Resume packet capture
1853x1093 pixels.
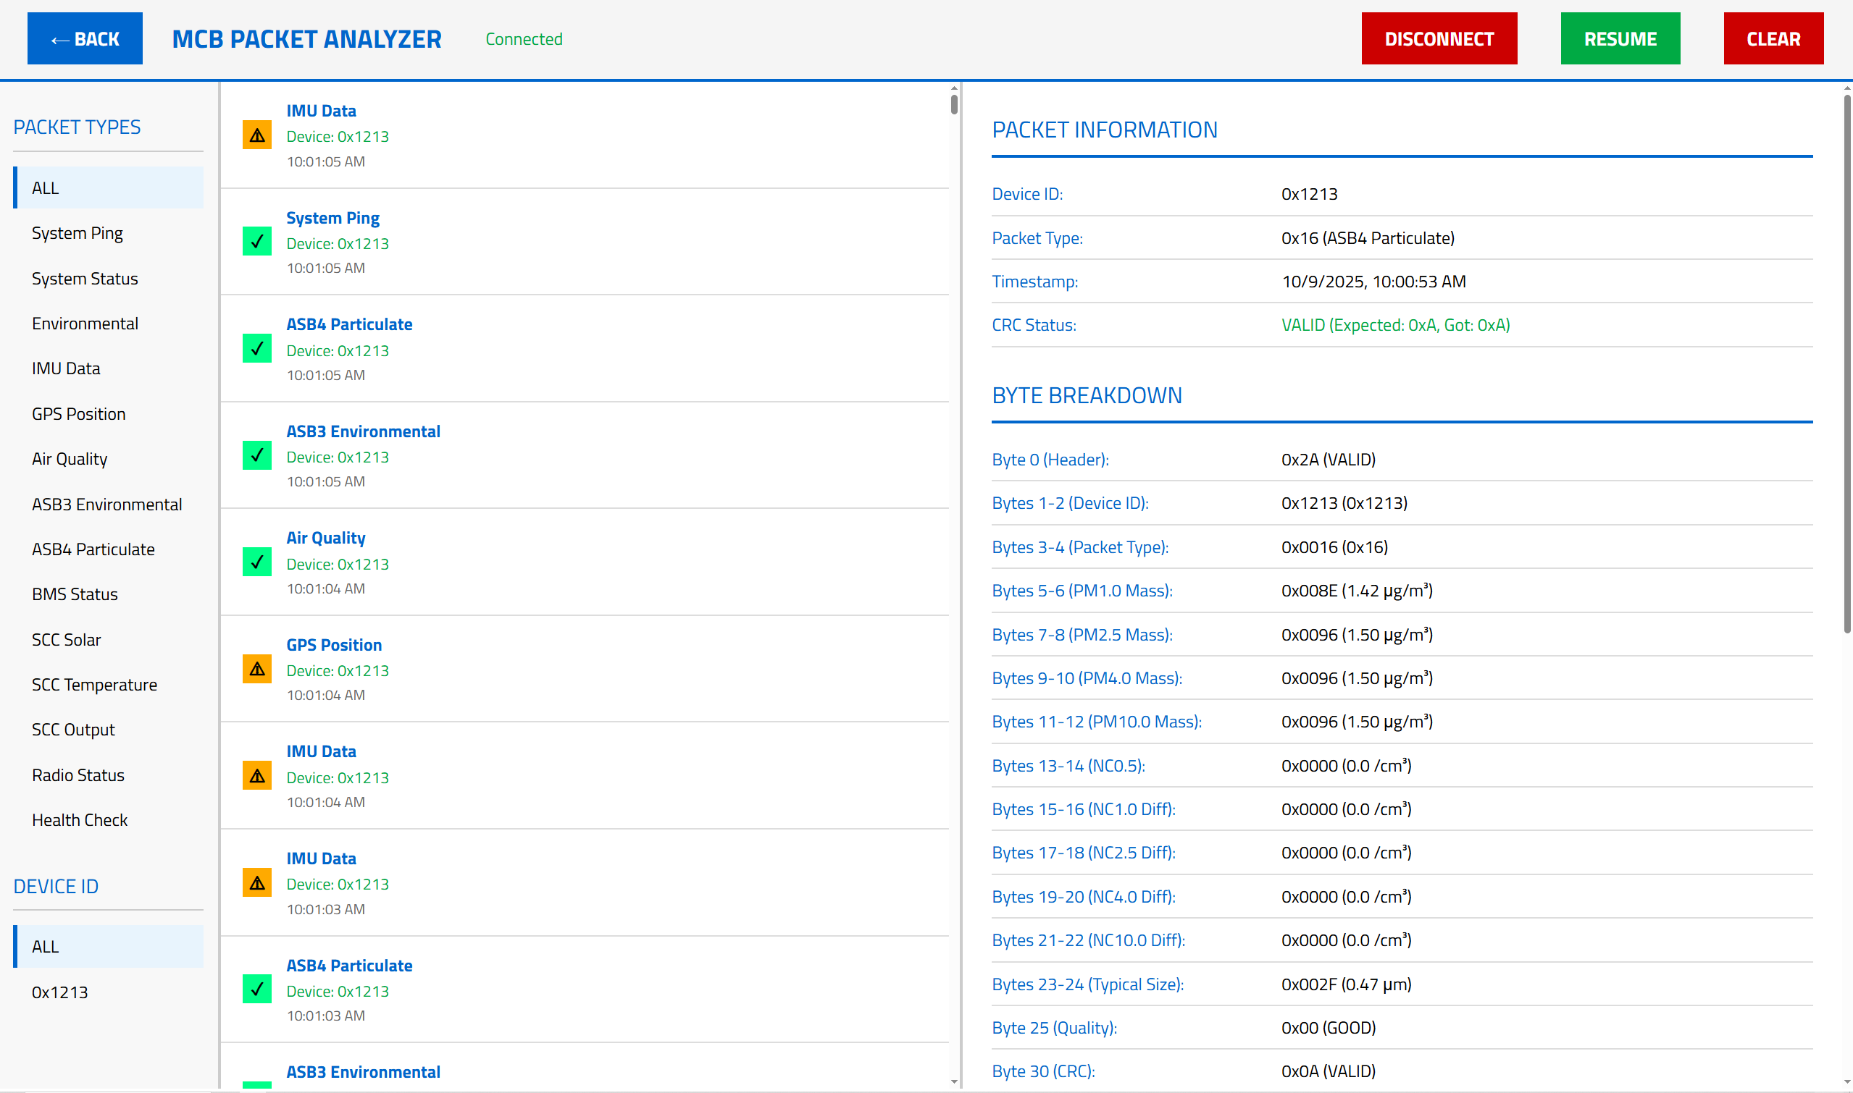1619,39
